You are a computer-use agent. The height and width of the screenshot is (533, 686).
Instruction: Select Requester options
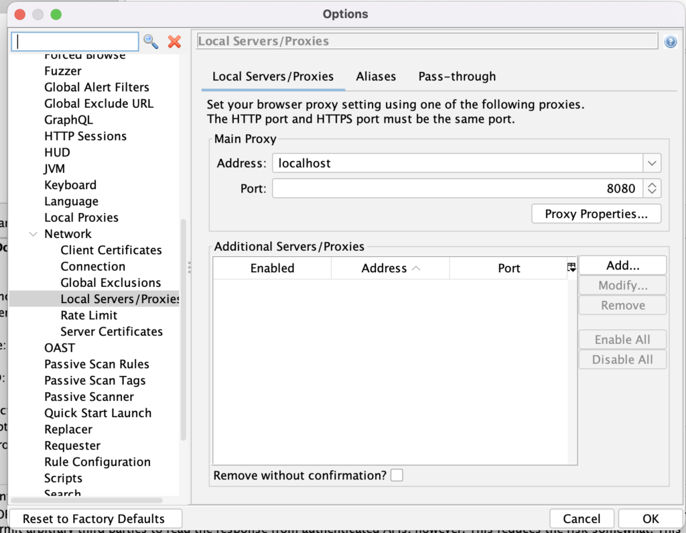72,446
